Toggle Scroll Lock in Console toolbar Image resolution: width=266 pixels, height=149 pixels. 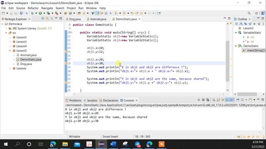(218, 100)
